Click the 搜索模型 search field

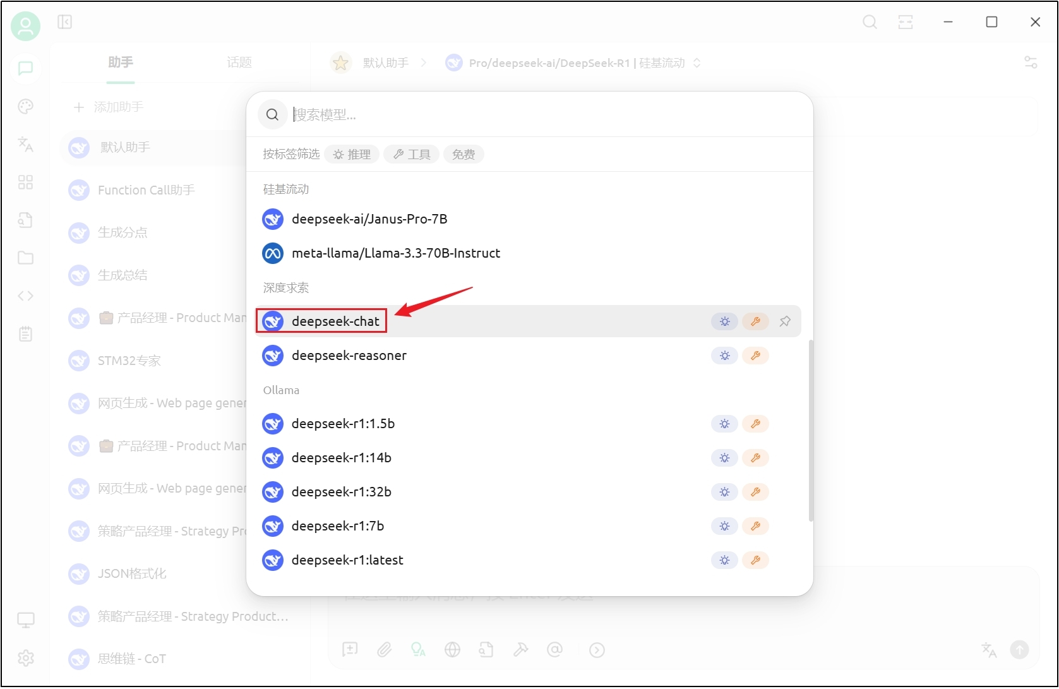pos(546,115)
